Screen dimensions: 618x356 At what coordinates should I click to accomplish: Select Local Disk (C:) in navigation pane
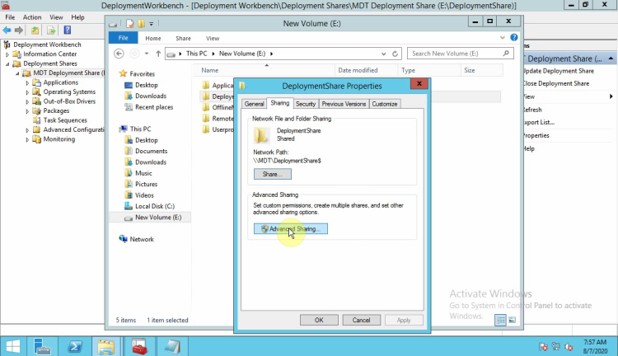pos(154,205)
